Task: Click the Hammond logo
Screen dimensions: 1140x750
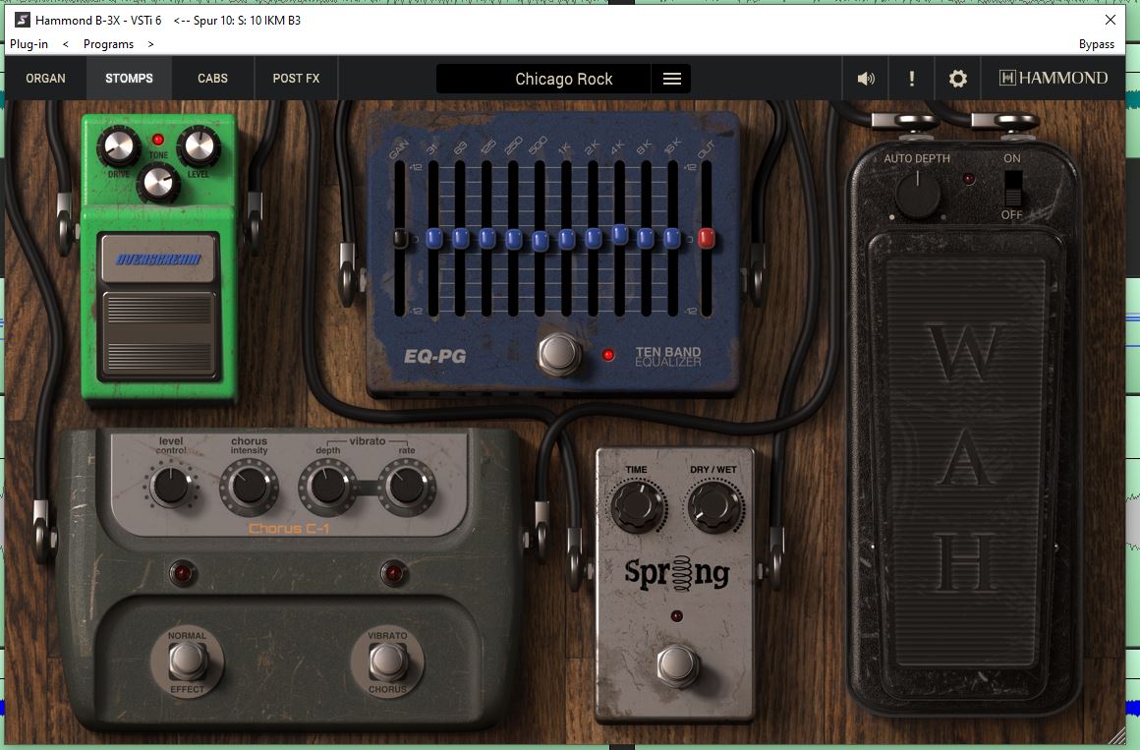Action: (x=1054, y=78)
